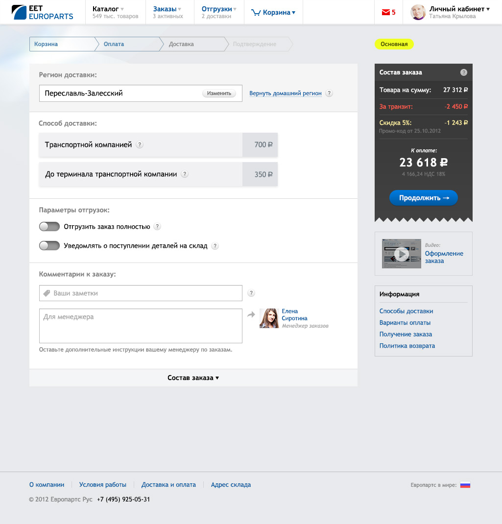Go to the Корзина breadcrumb step
The height and width of the screenshot is (524, 502).
pos(47,44)
